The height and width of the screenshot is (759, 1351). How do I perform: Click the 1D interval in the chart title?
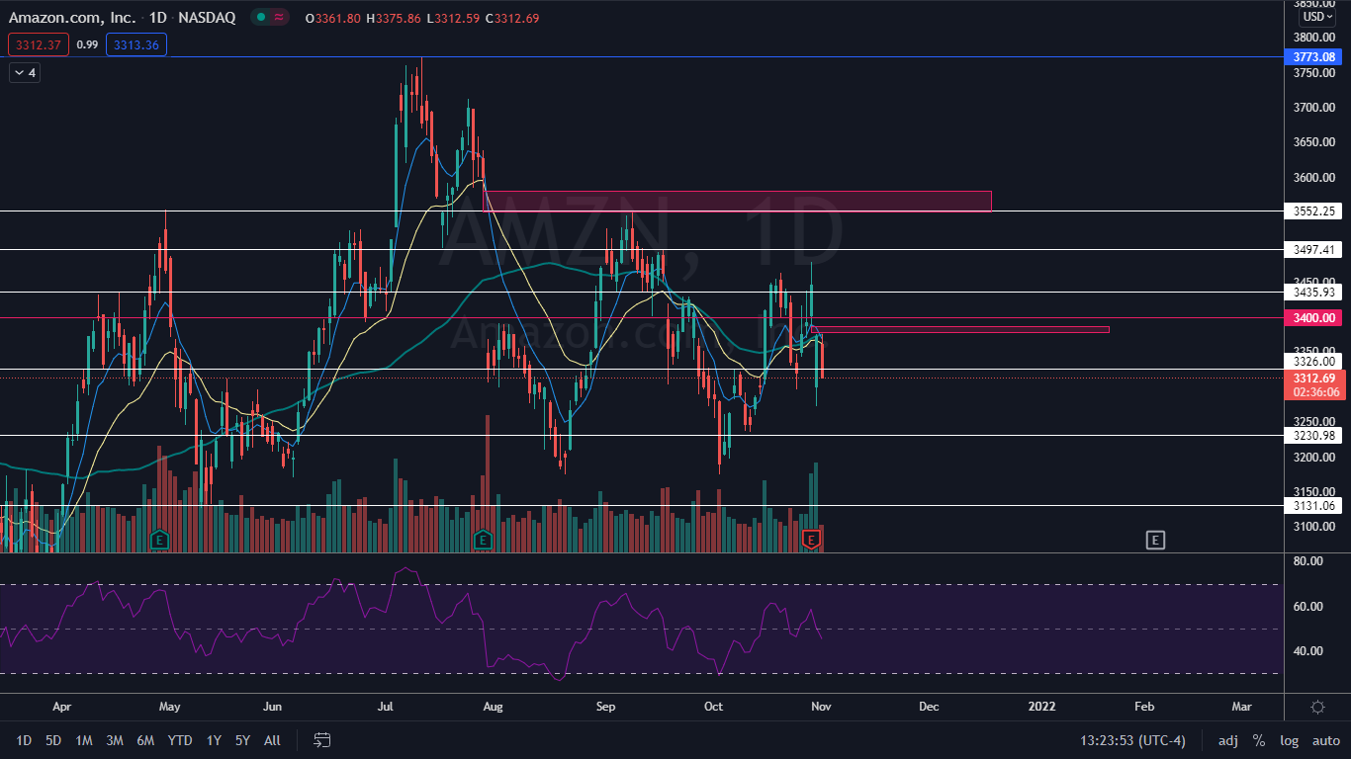tap(159, 18)
